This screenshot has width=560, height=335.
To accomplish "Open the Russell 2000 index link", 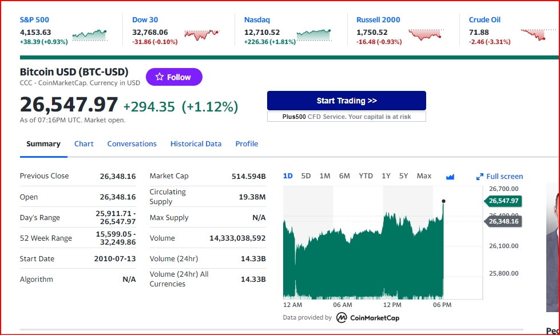I will point(378,20).
